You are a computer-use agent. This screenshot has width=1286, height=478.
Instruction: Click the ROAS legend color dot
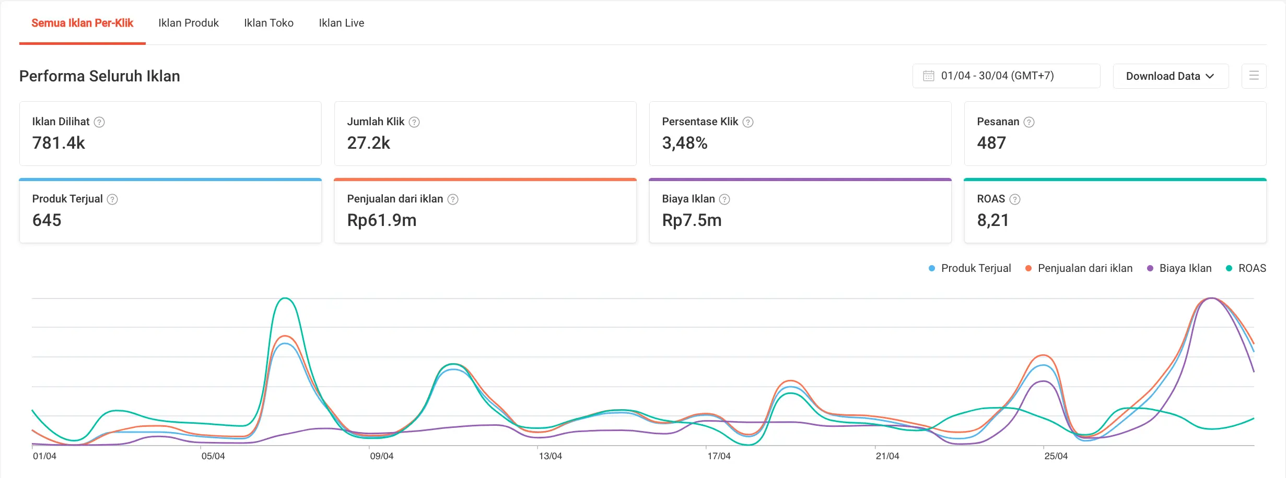tap(1229, 268)
